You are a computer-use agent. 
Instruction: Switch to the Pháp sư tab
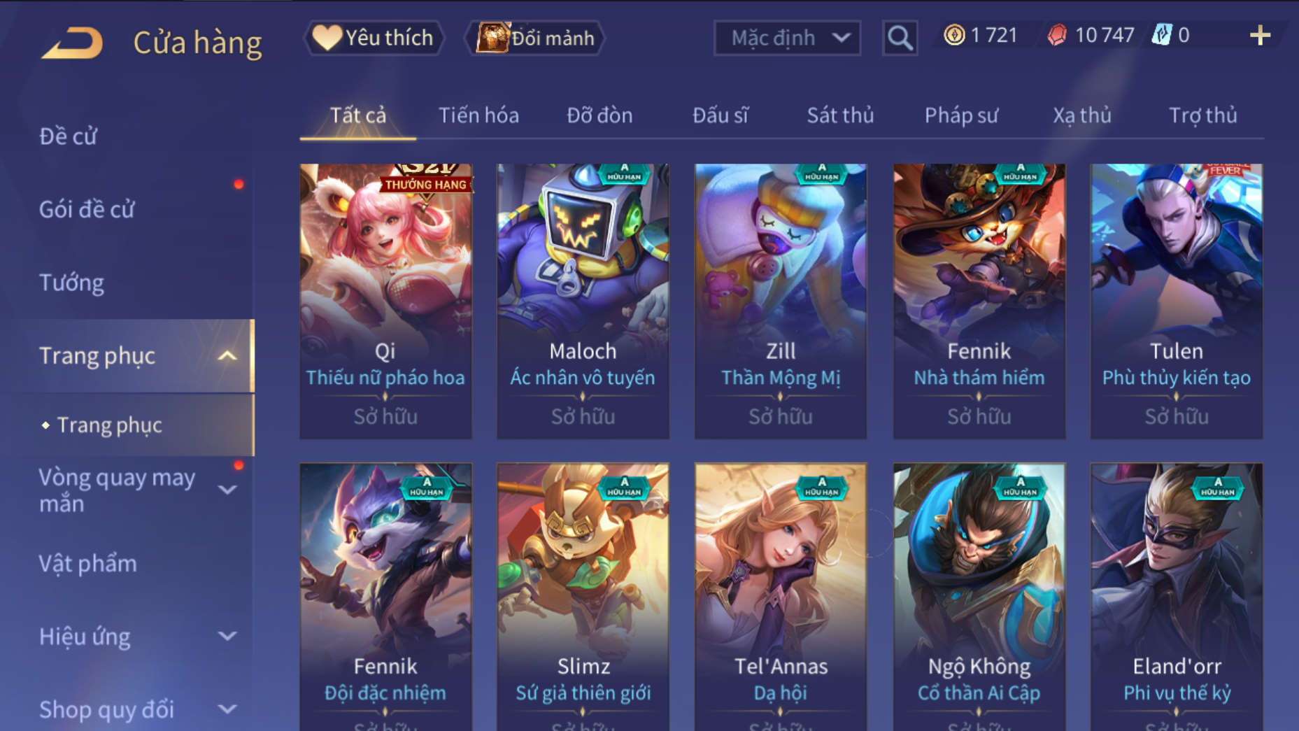961,115
